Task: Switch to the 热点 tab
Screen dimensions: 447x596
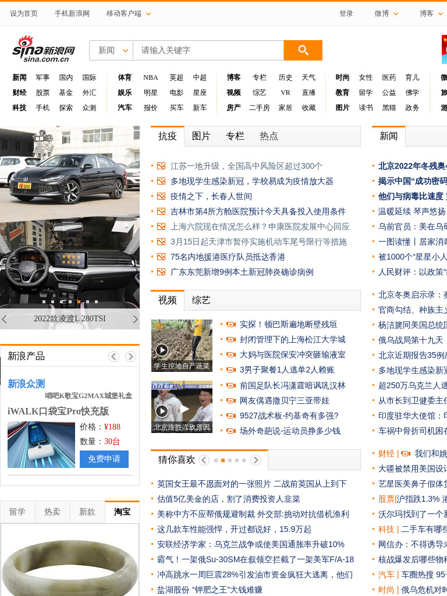Action: 269,136
